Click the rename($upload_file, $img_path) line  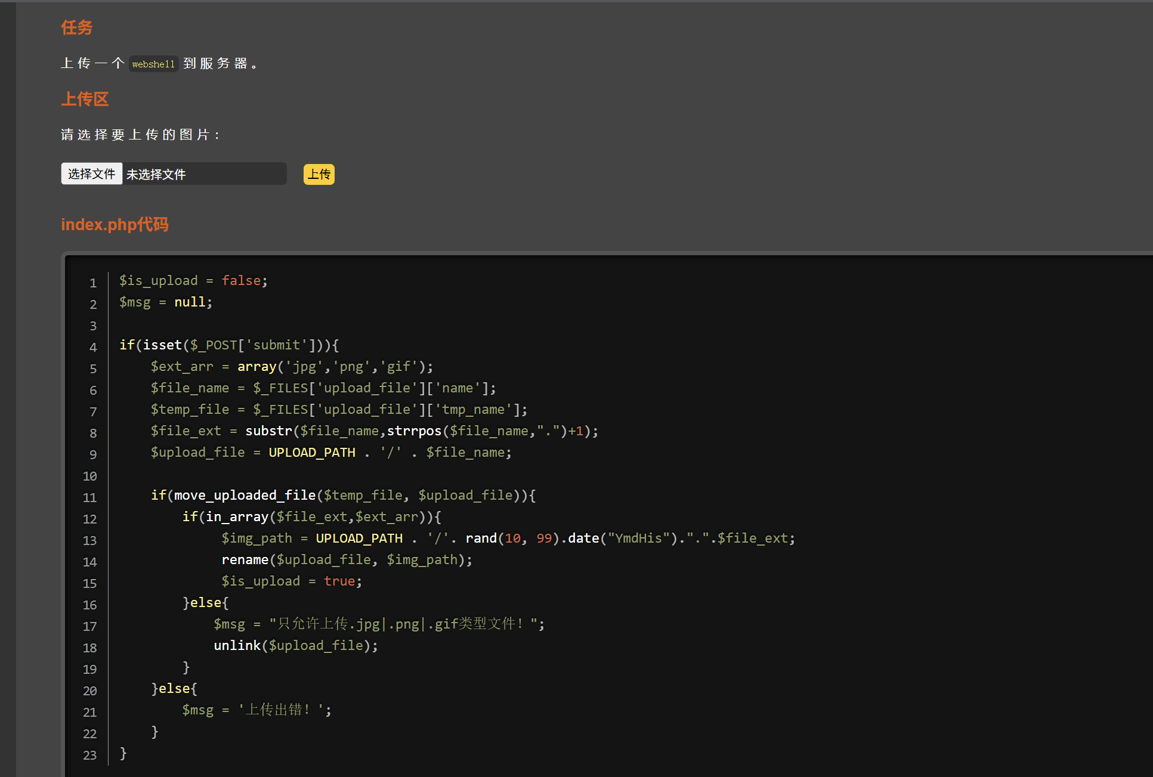coord(347,559)
